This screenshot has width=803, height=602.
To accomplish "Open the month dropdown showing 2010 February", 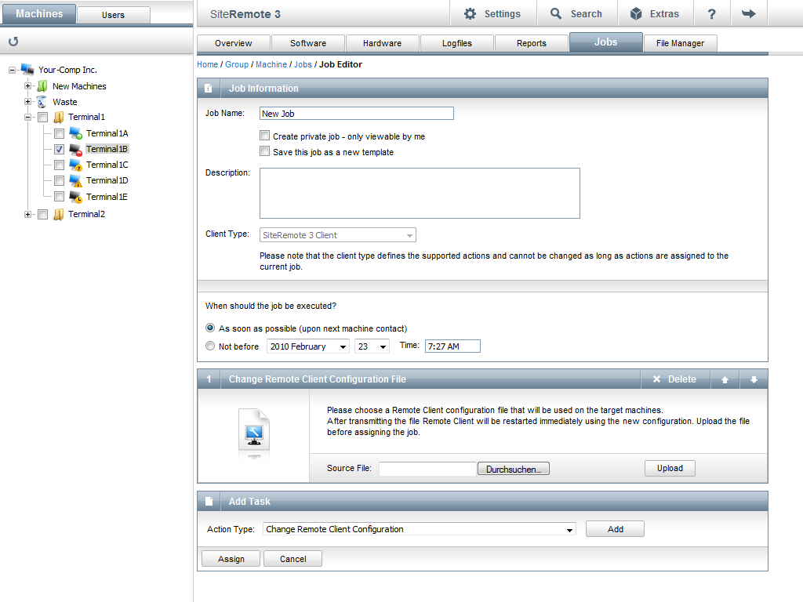I will pyautogui.click(x=308, y=346).
